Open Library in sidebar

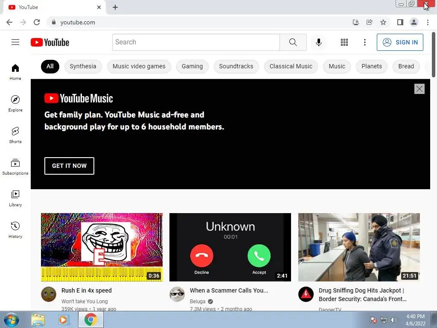pyautogui.click(x=15, y=198)
